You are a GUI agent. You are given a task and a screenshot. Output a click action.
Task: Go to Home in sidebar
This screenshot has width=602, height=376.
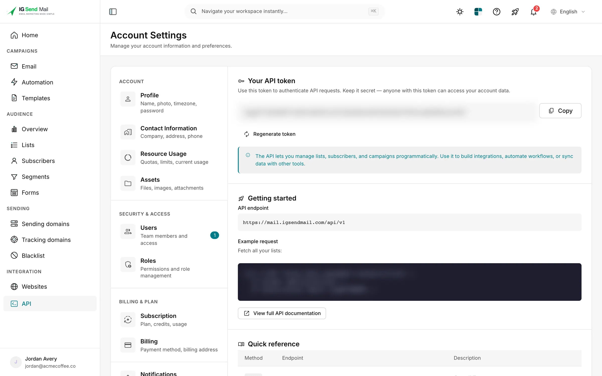50,35
